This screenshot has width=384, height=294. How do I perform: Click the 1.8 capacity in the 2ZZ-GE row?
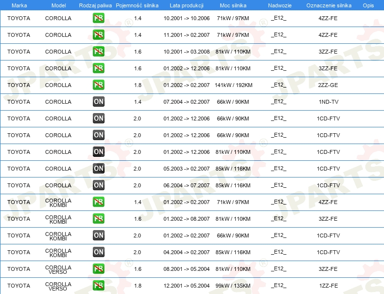click(137, 85)
